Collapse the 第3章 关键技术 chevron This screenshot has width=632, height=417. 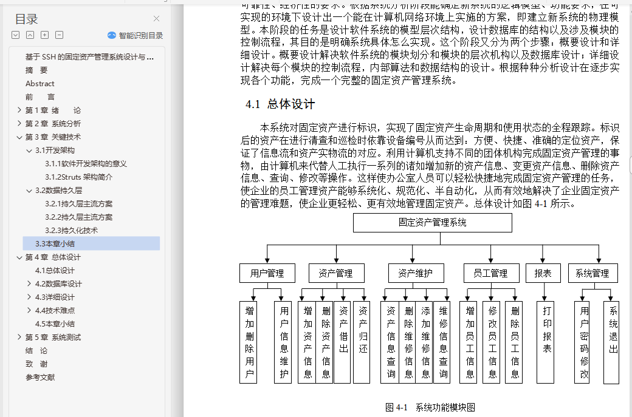[19, 137]
